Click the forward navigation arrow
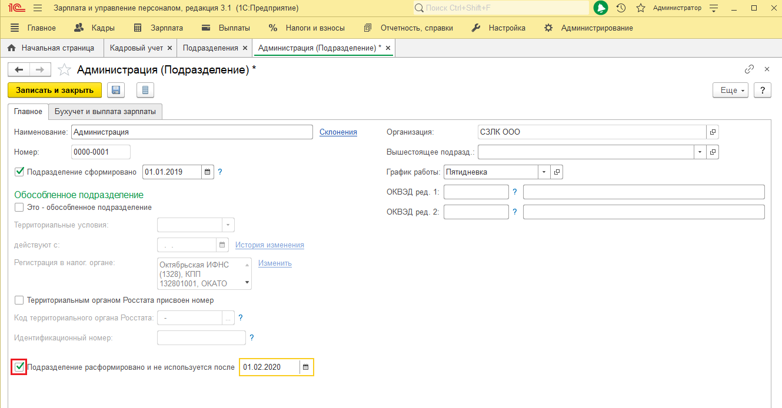Screen dimensions: 782x408 40,70
